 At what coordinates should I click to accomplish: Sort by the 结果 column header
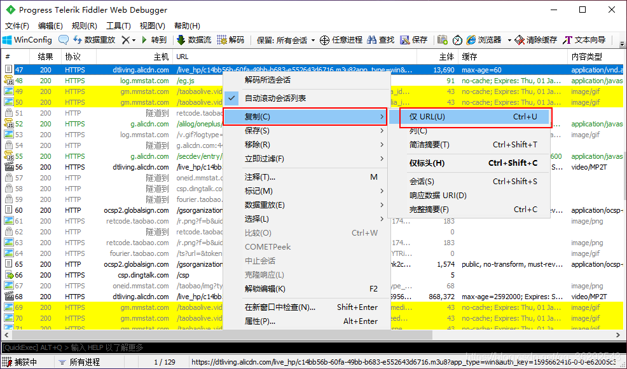(45, 57)
